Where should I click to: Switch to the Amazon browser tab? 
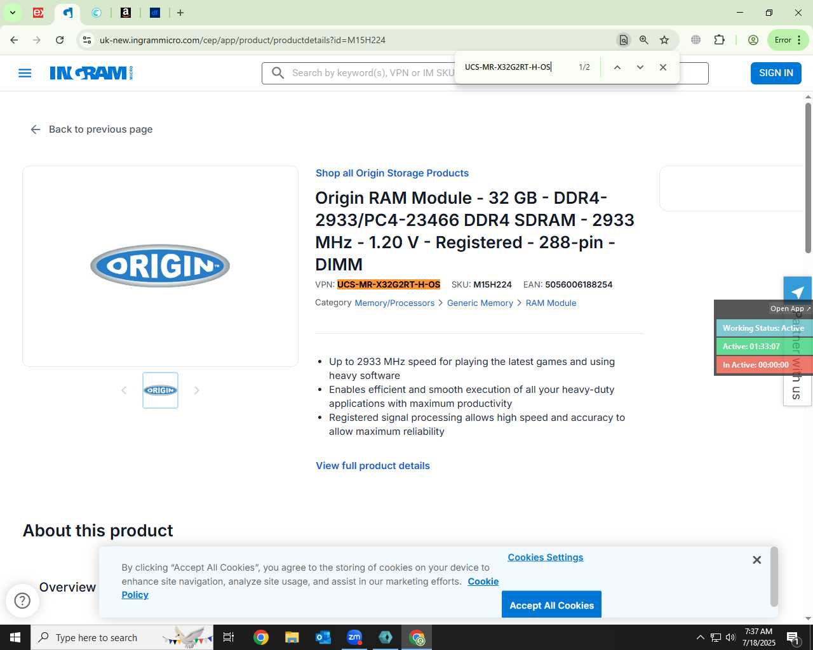coord(126,13)
